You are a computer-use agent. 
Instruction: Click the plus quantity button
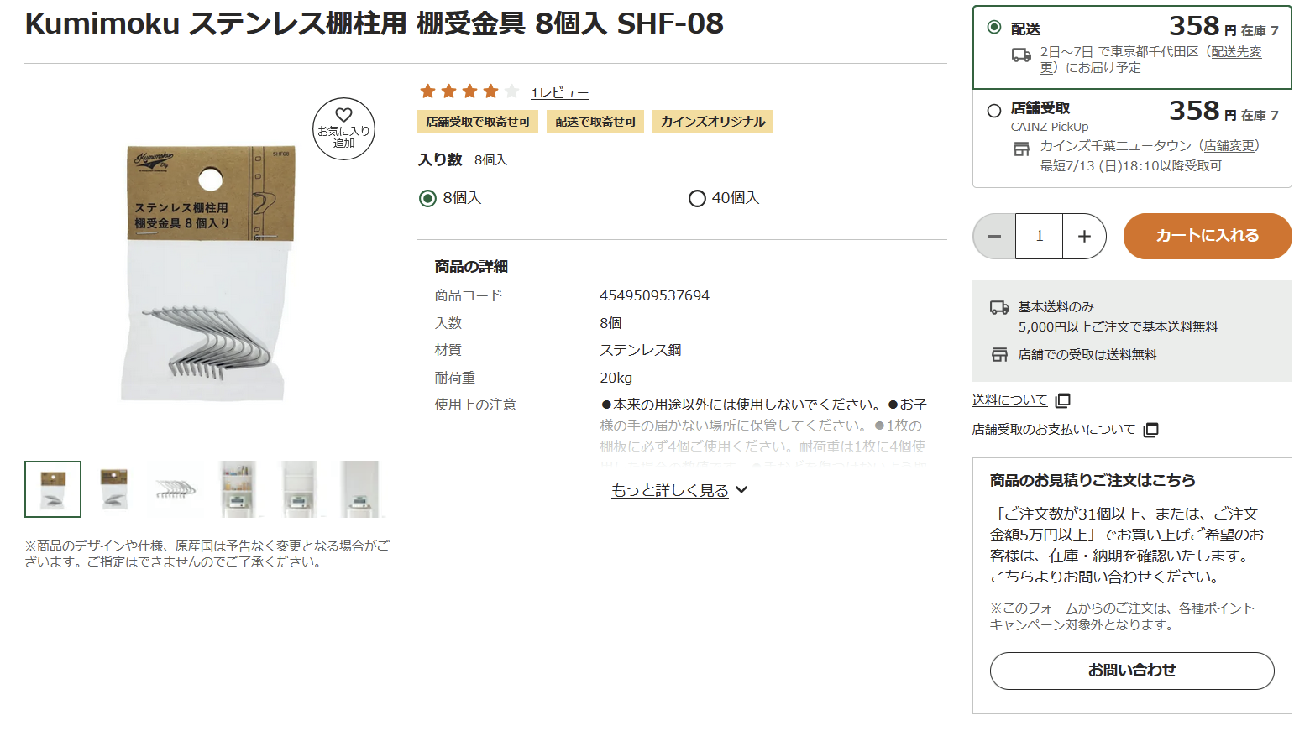point(1084,237)
